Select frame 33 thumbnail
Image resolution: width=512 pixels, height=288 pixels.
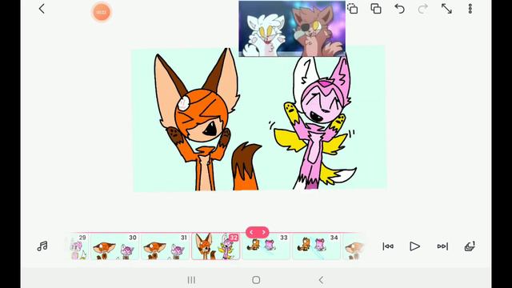coord(266,246)
